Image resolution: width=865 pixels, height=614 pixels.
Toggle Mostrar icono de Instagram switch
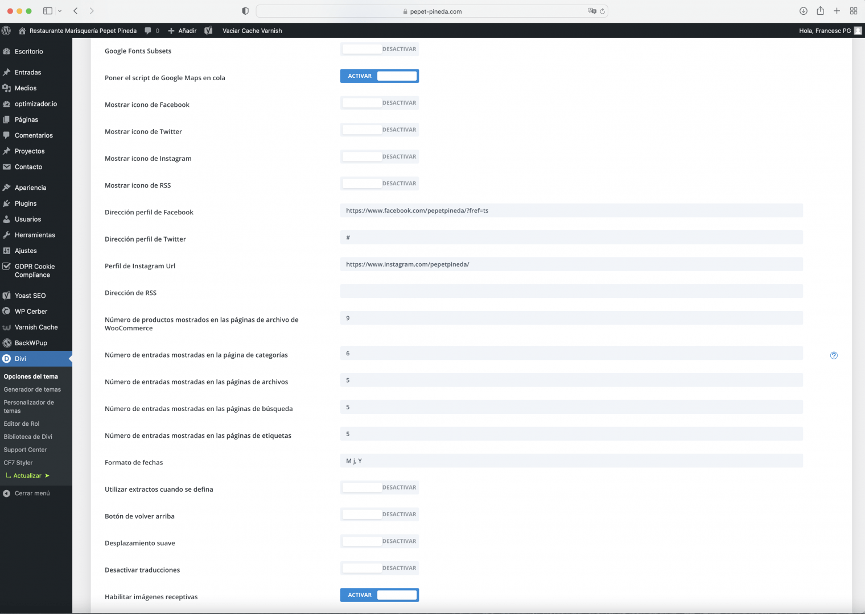[x=380, y=157]
